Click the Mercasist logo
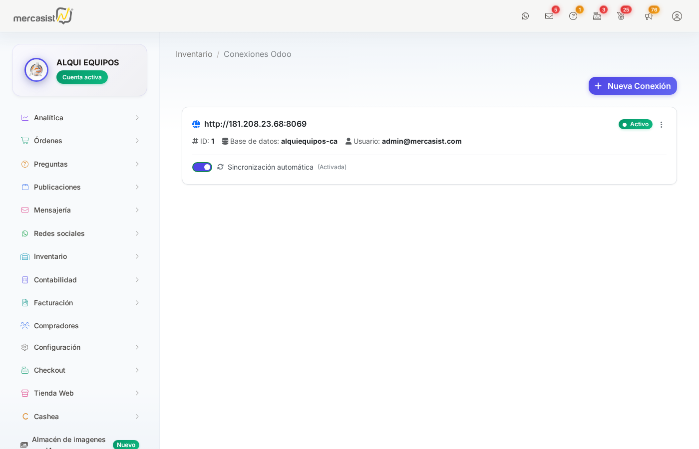 tap(43, 16)
